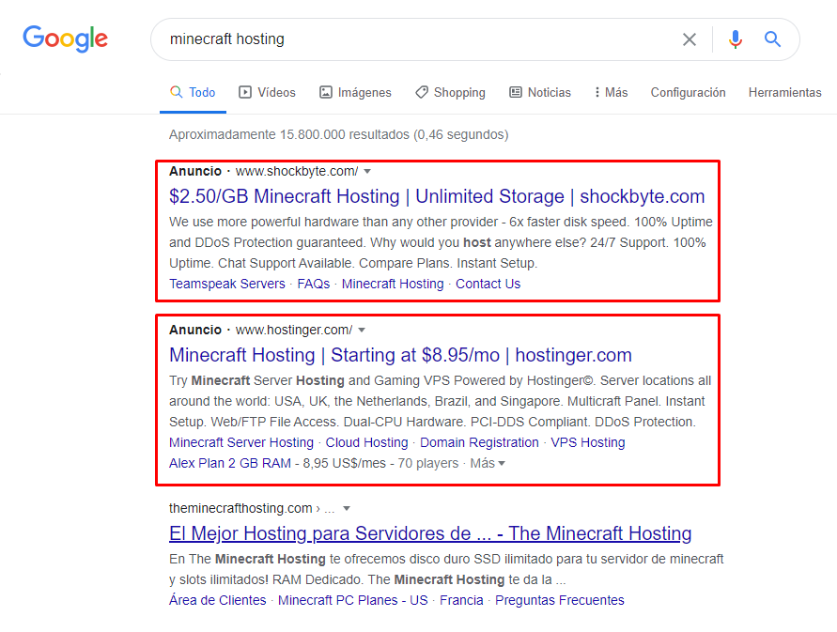Expand the arrow next to theminecrafthosting.com

pos(347,508)
